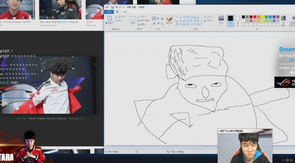
Task: Activate the Color 2 (색 2) selector
Action: [238, 21]
